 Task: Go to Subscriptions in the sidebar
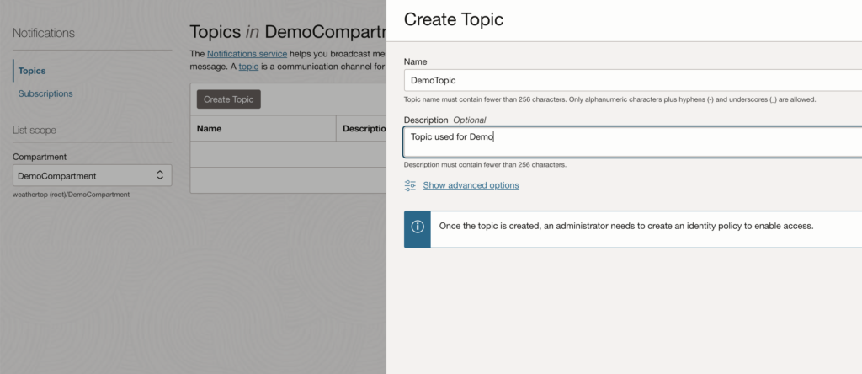click(45, 93)
